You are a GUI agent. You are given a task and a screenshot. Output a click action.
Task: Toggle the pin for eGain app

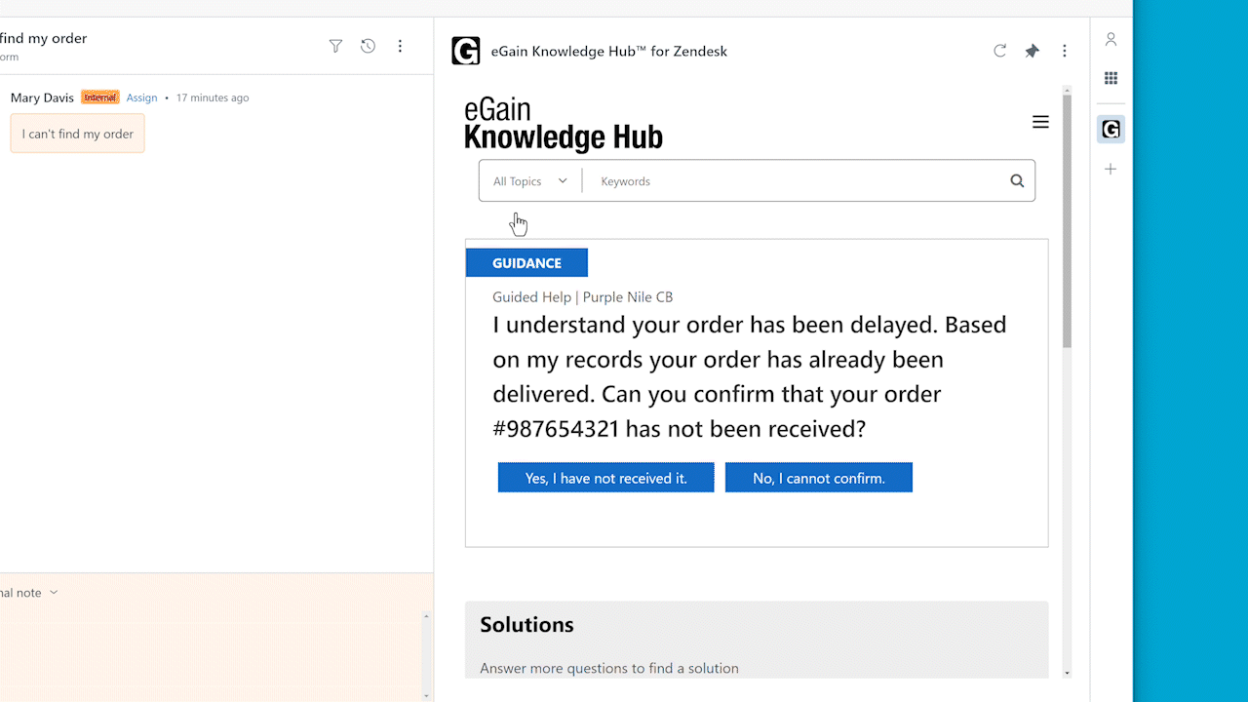click(x=1032, y=51)
